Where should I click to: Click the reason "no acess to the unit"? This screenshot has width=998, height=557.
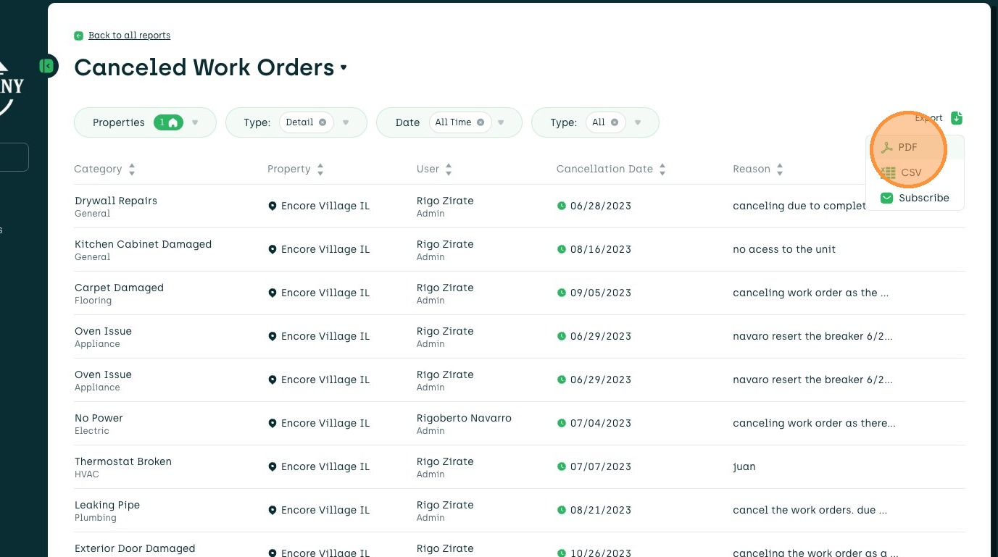[x=784, y=249]
